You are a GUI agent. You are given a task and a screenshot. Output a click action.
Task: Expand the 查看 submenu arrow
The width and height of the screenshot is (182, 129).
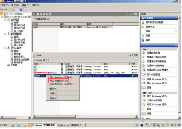(x=176, y=31)
